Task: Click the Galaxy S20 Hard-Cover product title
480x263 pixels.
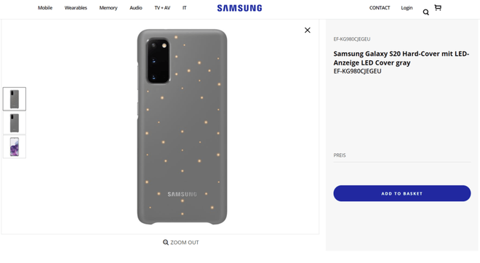Action: 401,58
